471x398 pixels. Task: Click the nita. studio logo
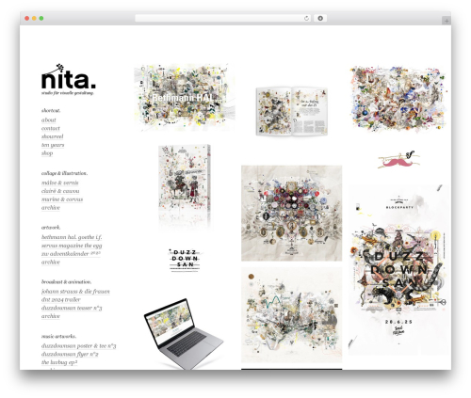click(69, 80)
